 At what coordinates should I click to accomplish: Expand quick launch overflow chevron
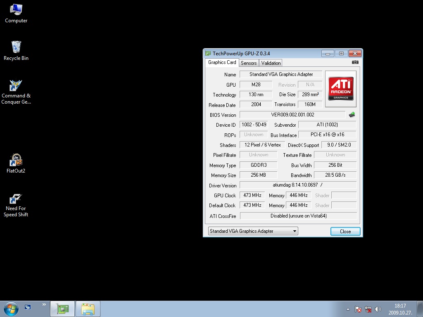point(44,305)
